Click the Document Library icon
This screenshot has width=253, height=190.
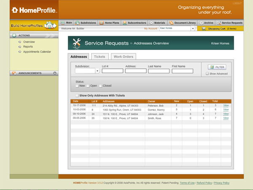pyautogui.click(x=171, y=23)
